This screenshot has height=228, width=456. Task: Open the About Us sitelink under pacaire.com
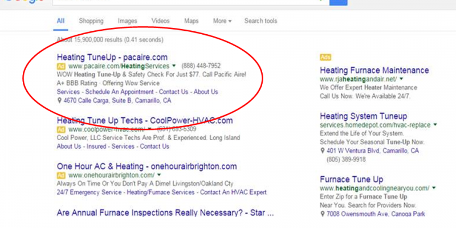point(206,92)
